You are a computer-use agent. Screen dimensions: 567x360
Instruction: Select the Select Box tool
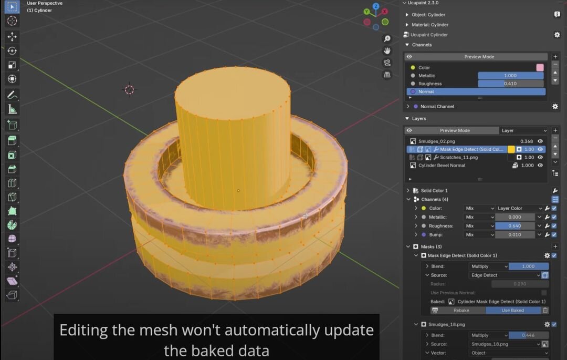[x=12, y=7]
